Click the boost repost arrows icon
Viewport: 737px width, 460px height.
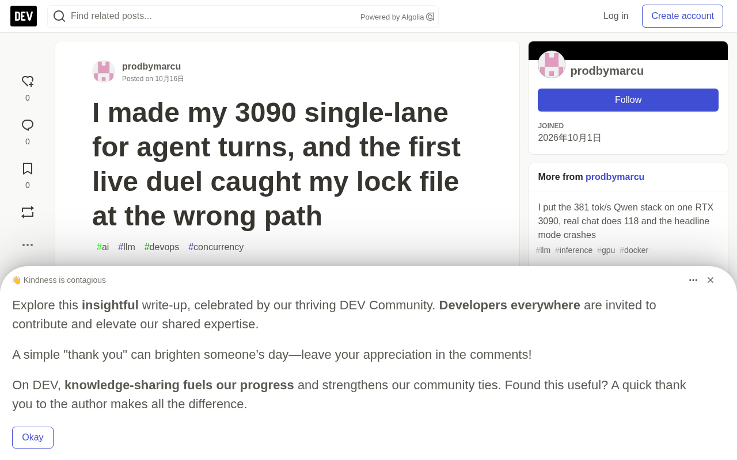coord(28,212)
